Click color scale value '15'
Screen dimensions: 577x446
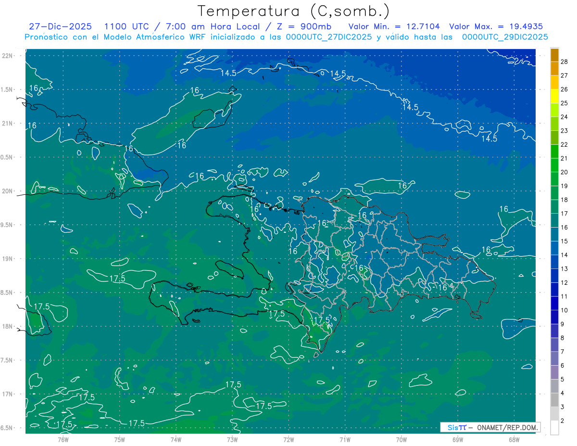click(564, 241)
